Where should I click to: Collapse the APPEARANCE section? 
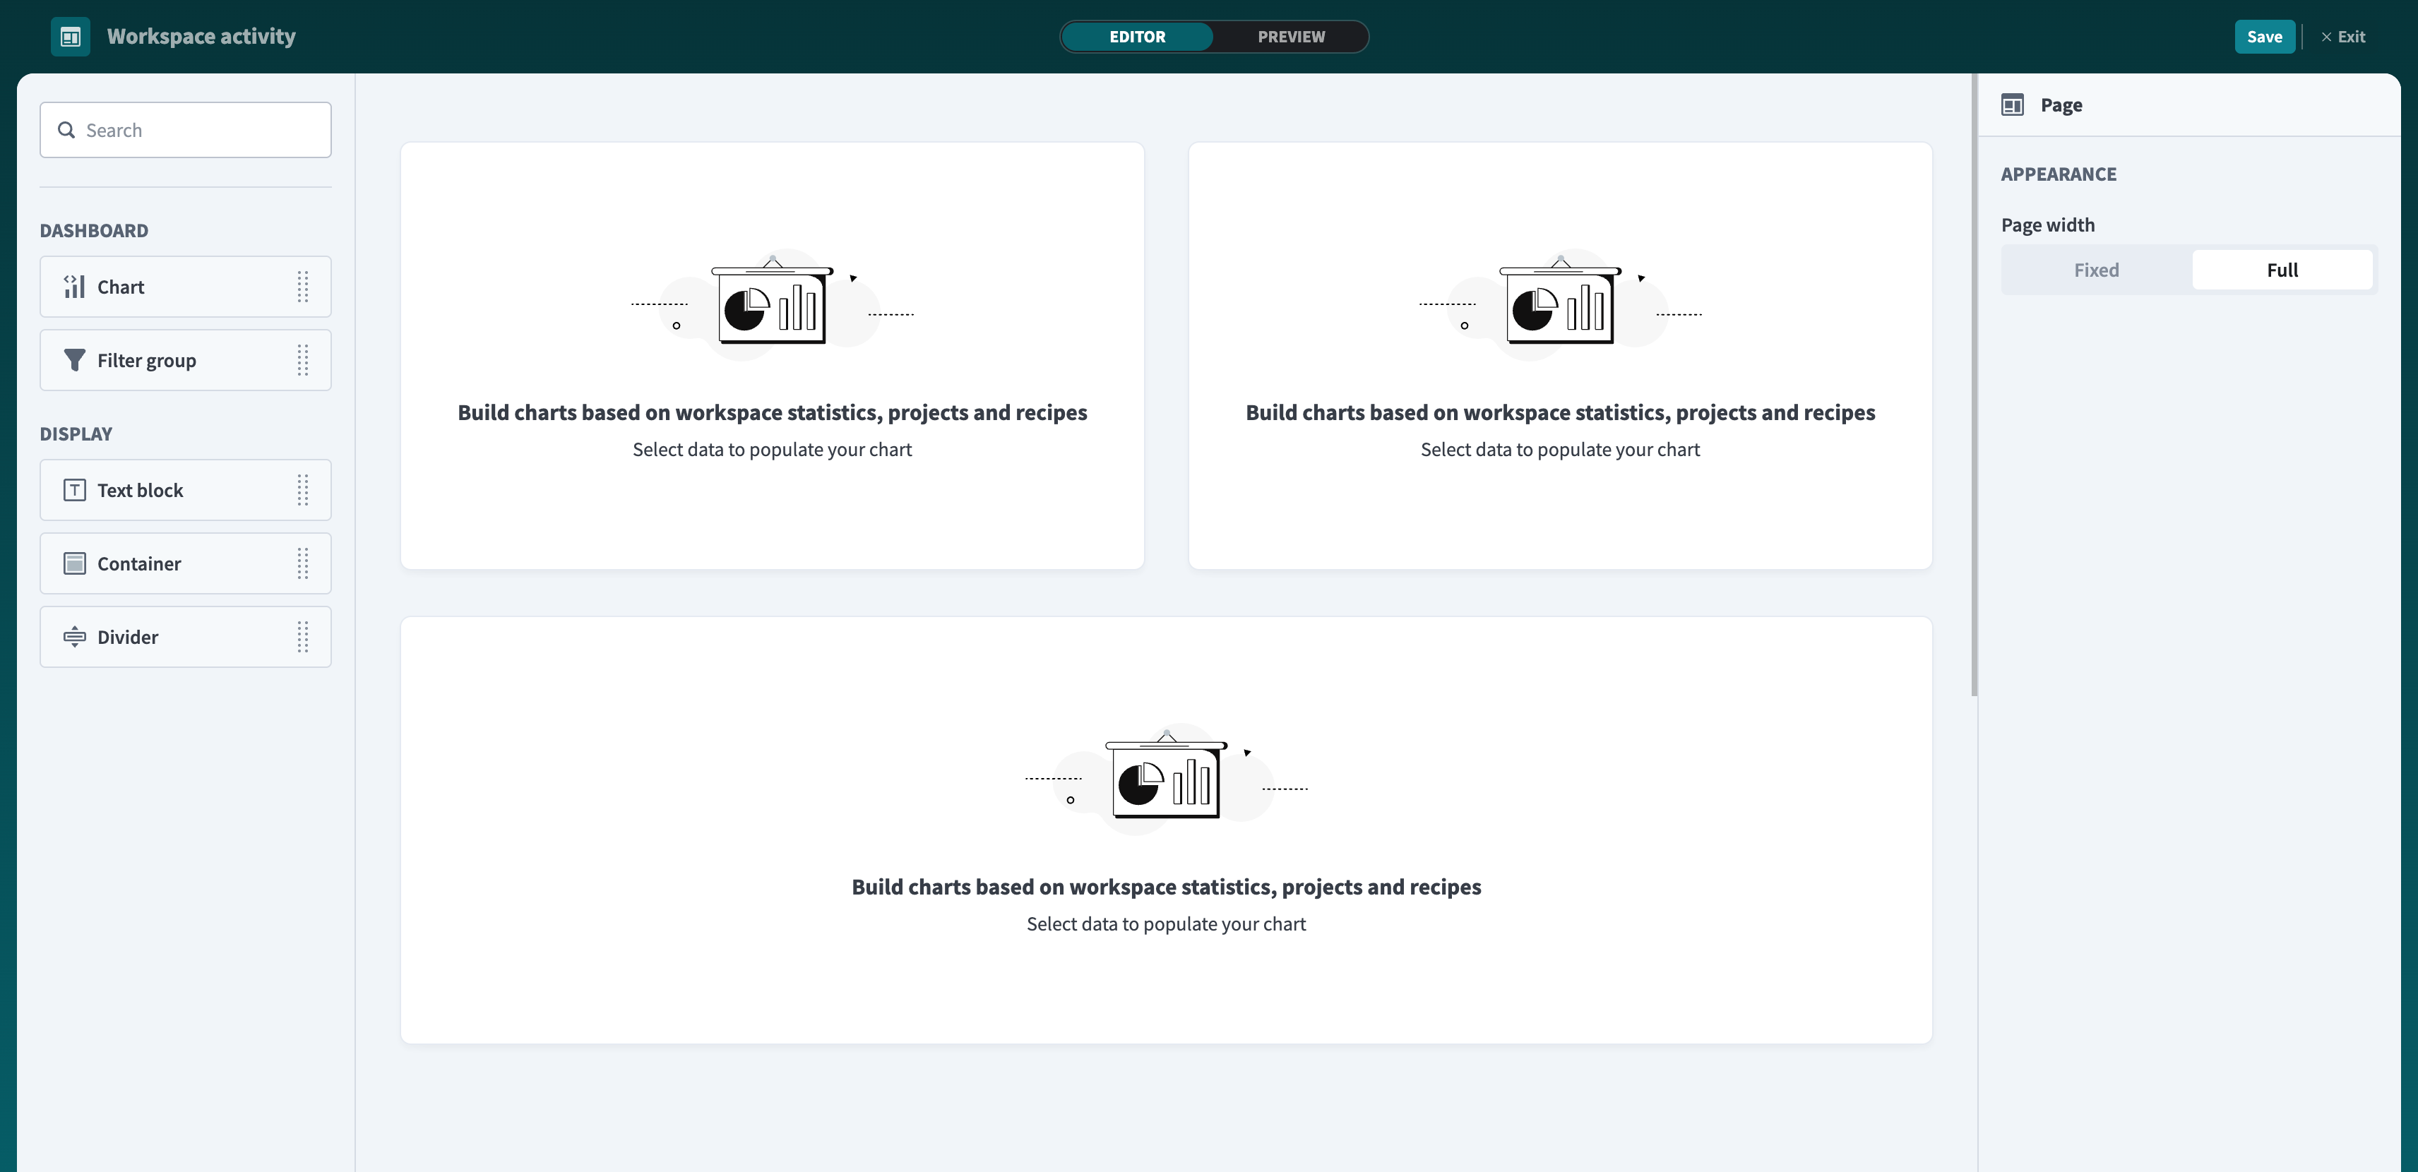tap(2059, 174)
